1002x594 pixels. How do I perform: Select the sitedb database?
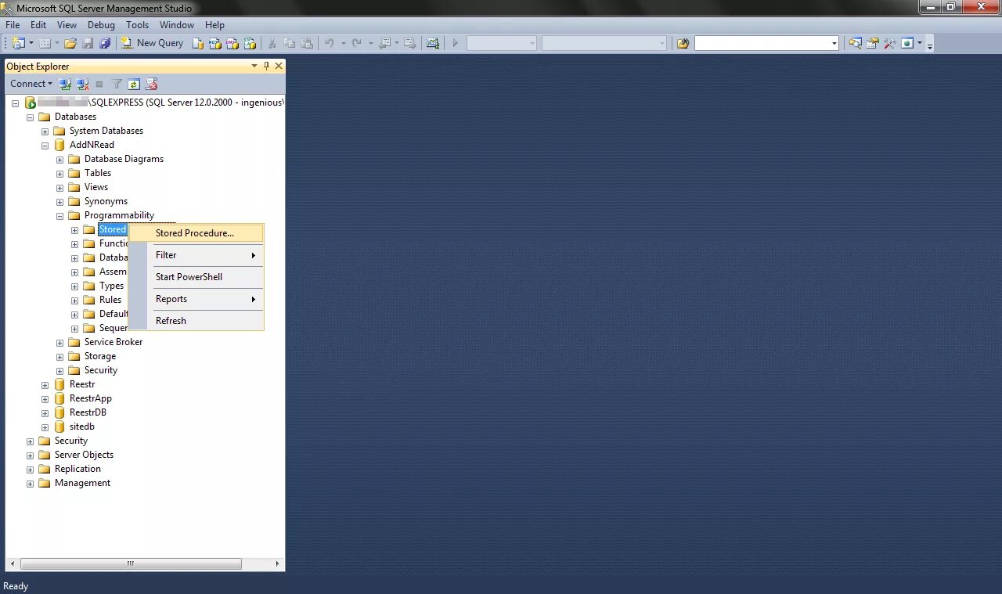[x=81, y=427]
